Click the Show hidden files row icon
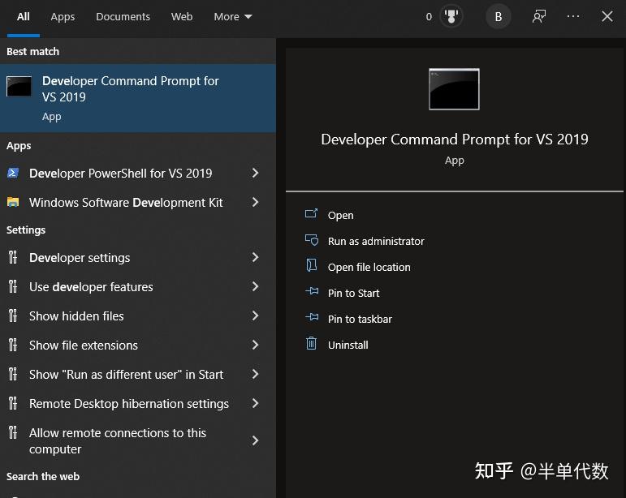The height and width of the screenshot is (498, 626). coord(13,316)
